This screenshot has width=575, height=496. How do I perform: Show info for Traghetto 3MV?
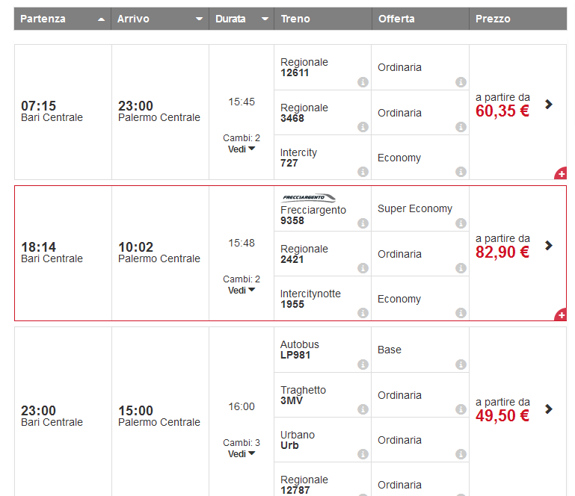363,409
